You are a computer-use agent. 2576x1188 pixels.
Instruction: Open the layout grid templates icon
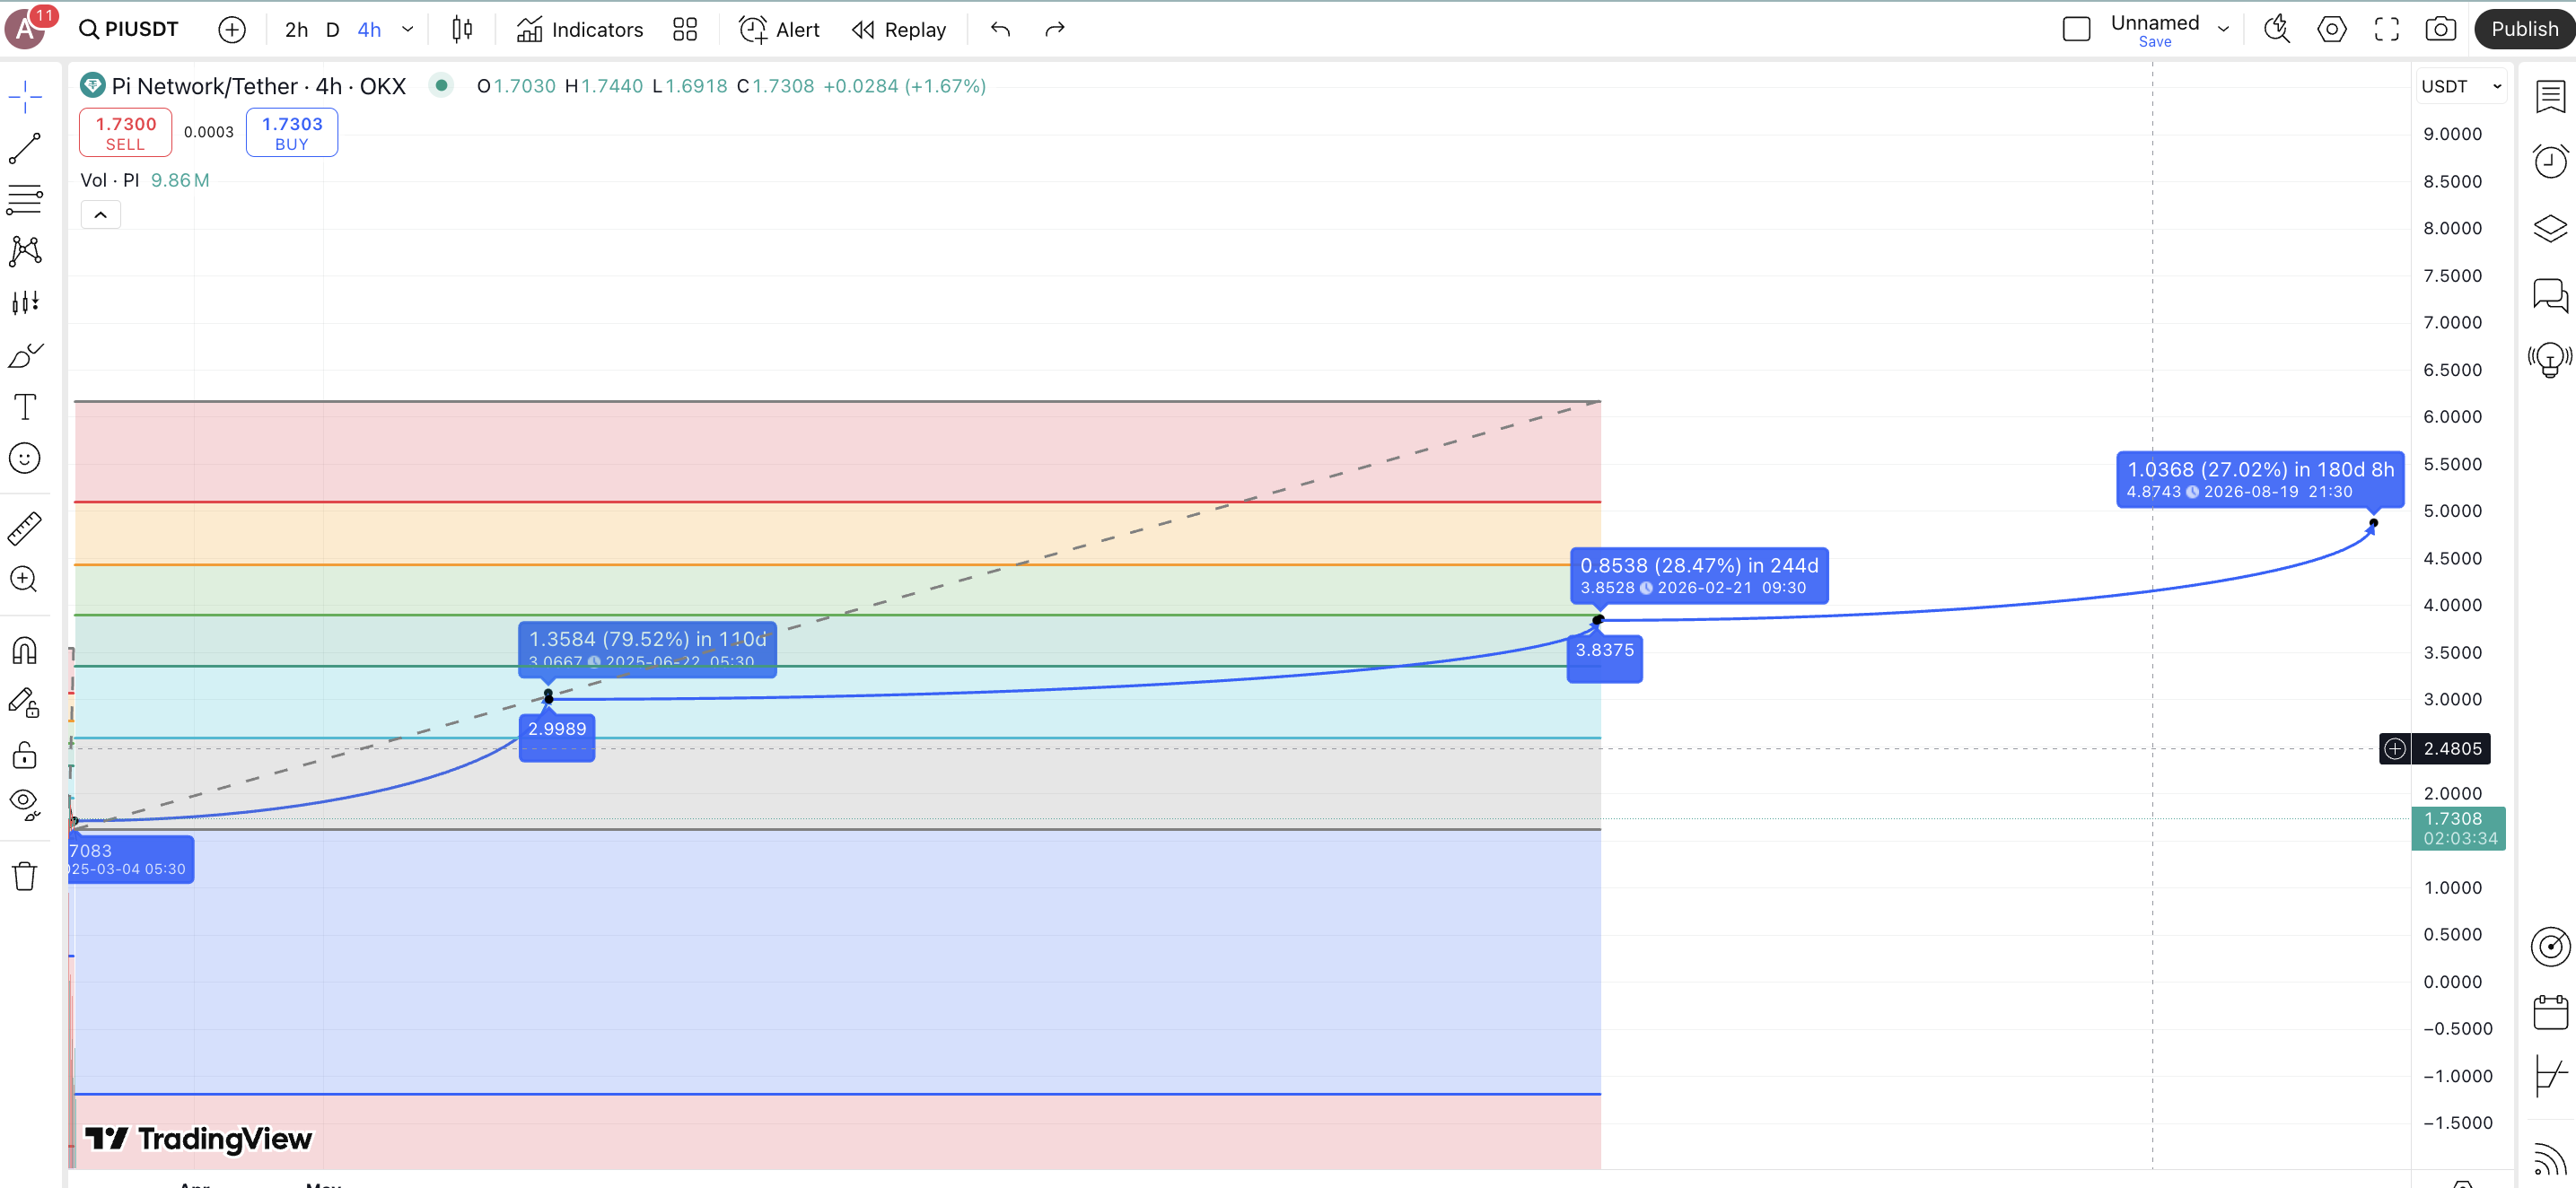[685, 29]
